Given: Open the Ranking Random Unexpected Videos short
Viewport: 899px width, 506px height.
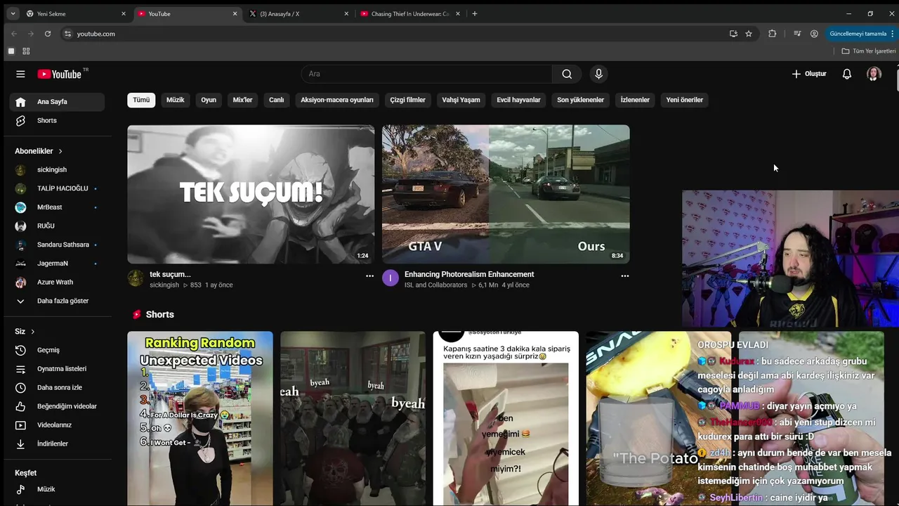Looking at the screenshot, I should coord(200,418).
